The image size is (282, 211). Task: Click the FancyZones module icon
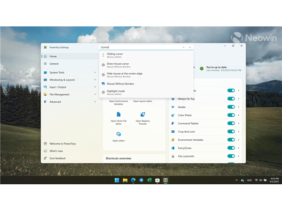(x=173, y=148)
